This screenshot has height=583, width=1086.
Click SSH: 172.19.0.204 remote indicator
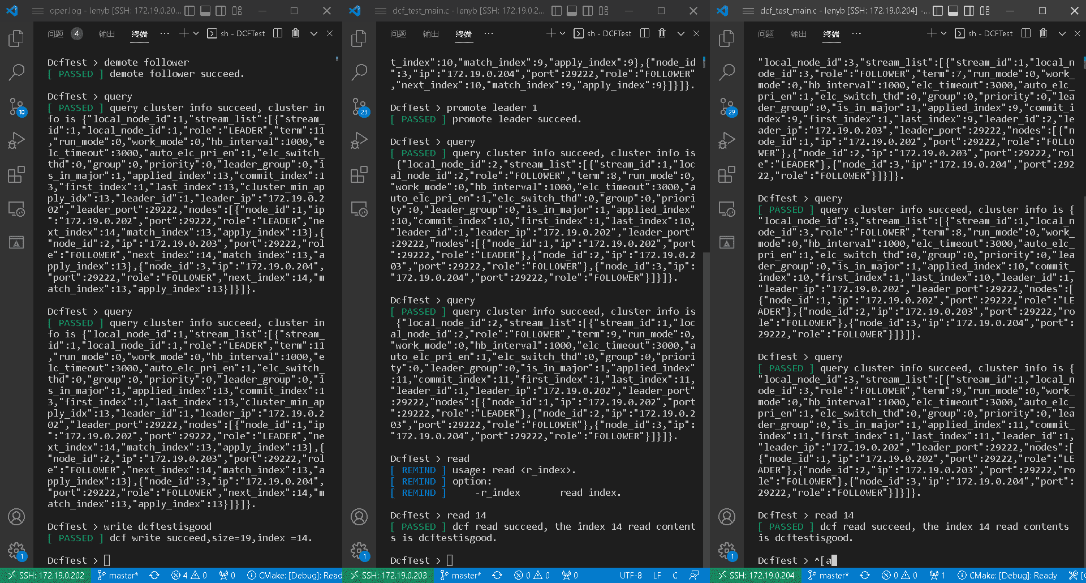(756, 575)
